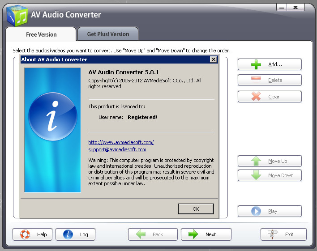Close the AV Audio Converter main window
The width and height of the screenshot is (317, 251).
click(x=296, y=8)
